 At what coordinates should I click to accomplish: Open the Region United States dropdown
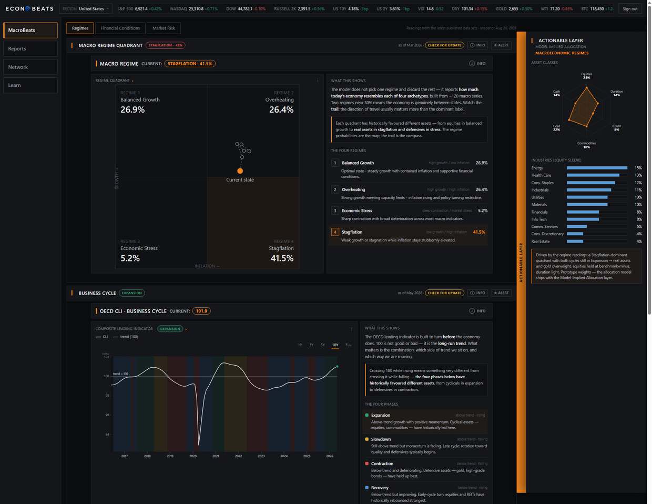pos(86,8)
